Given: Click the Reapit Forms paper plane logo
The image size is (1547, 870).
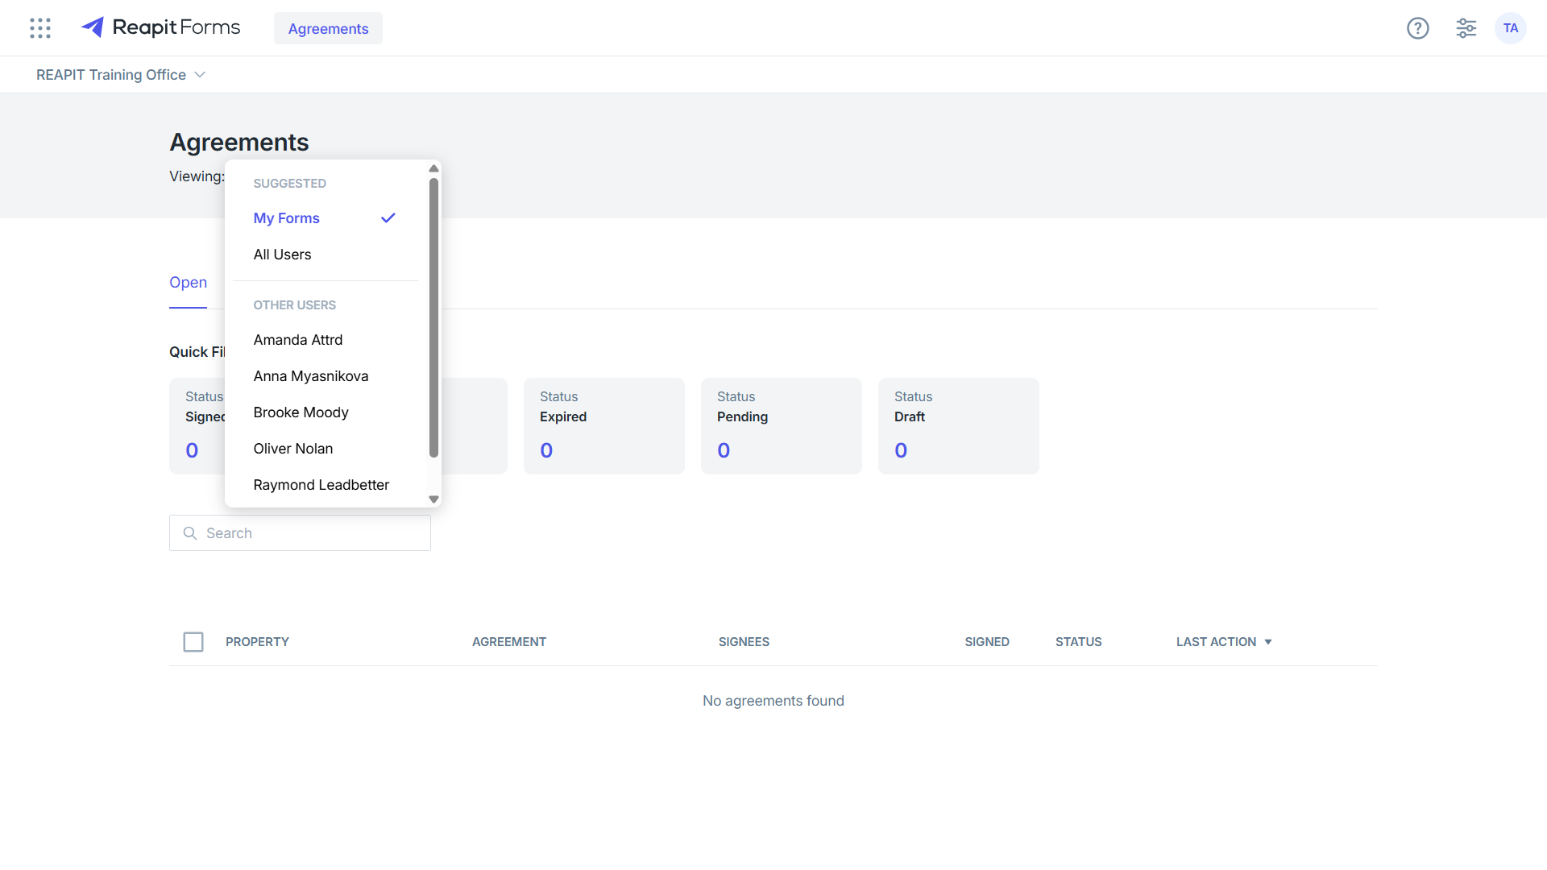Looking at the screenshot, I should (x=93, y=27).
